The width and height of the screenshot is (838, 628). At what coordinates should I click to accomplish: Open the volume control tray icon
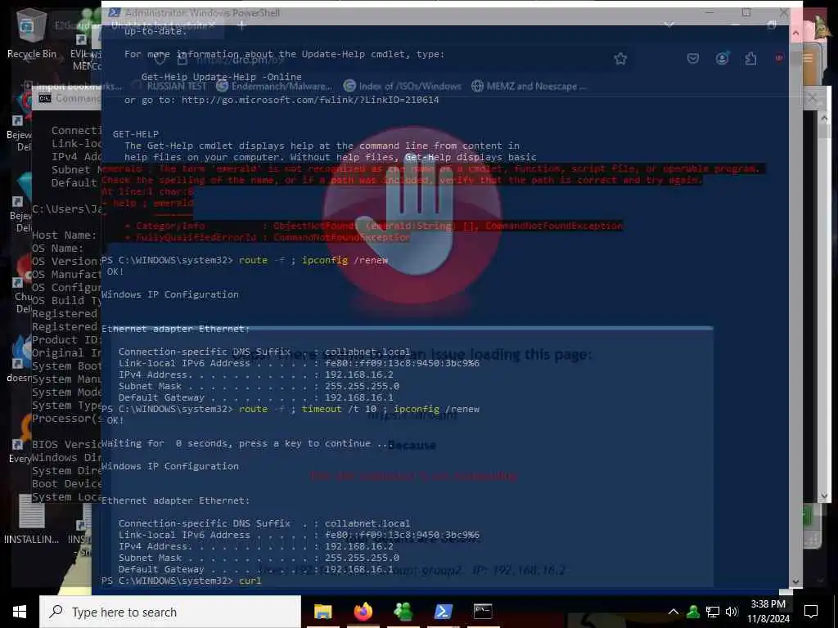point(732,612)
